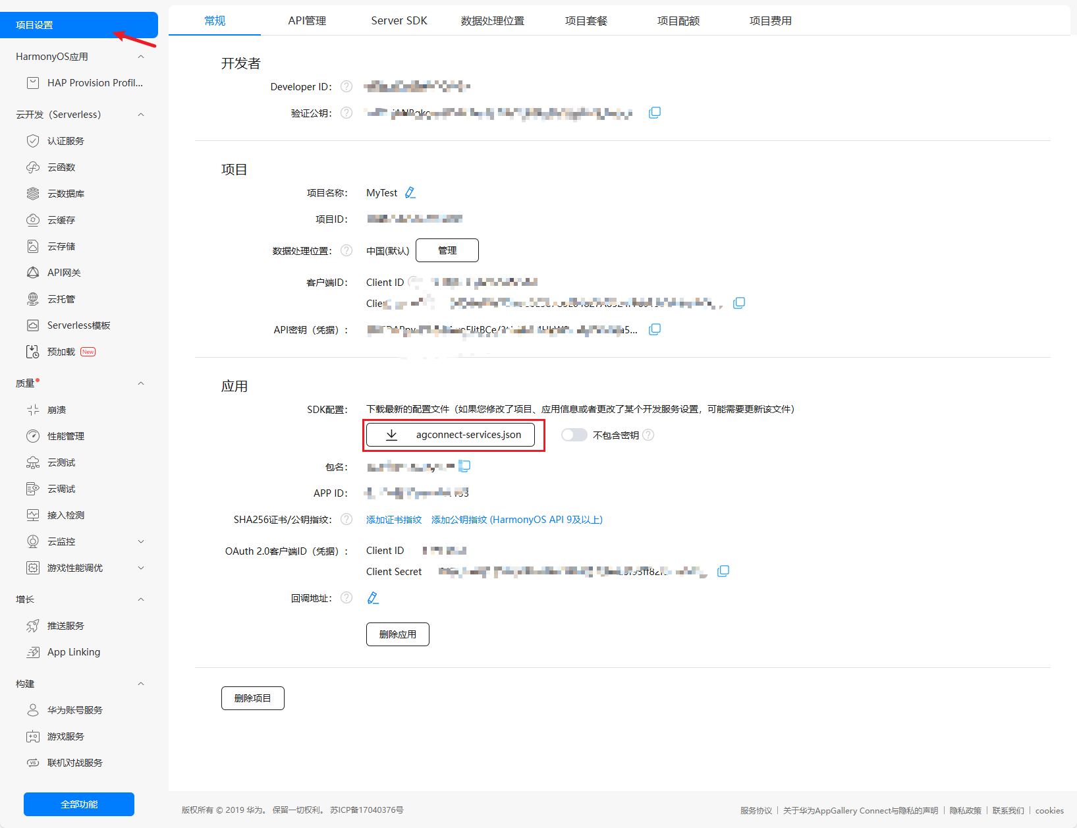Collapse the 云开发 (Serverless) section
Screen dimensions: 1077x828
140,114
